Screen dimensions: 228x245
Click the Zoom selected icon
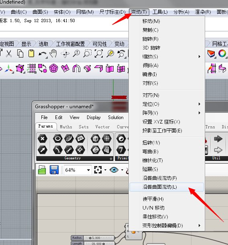click(x=110, y=54)
